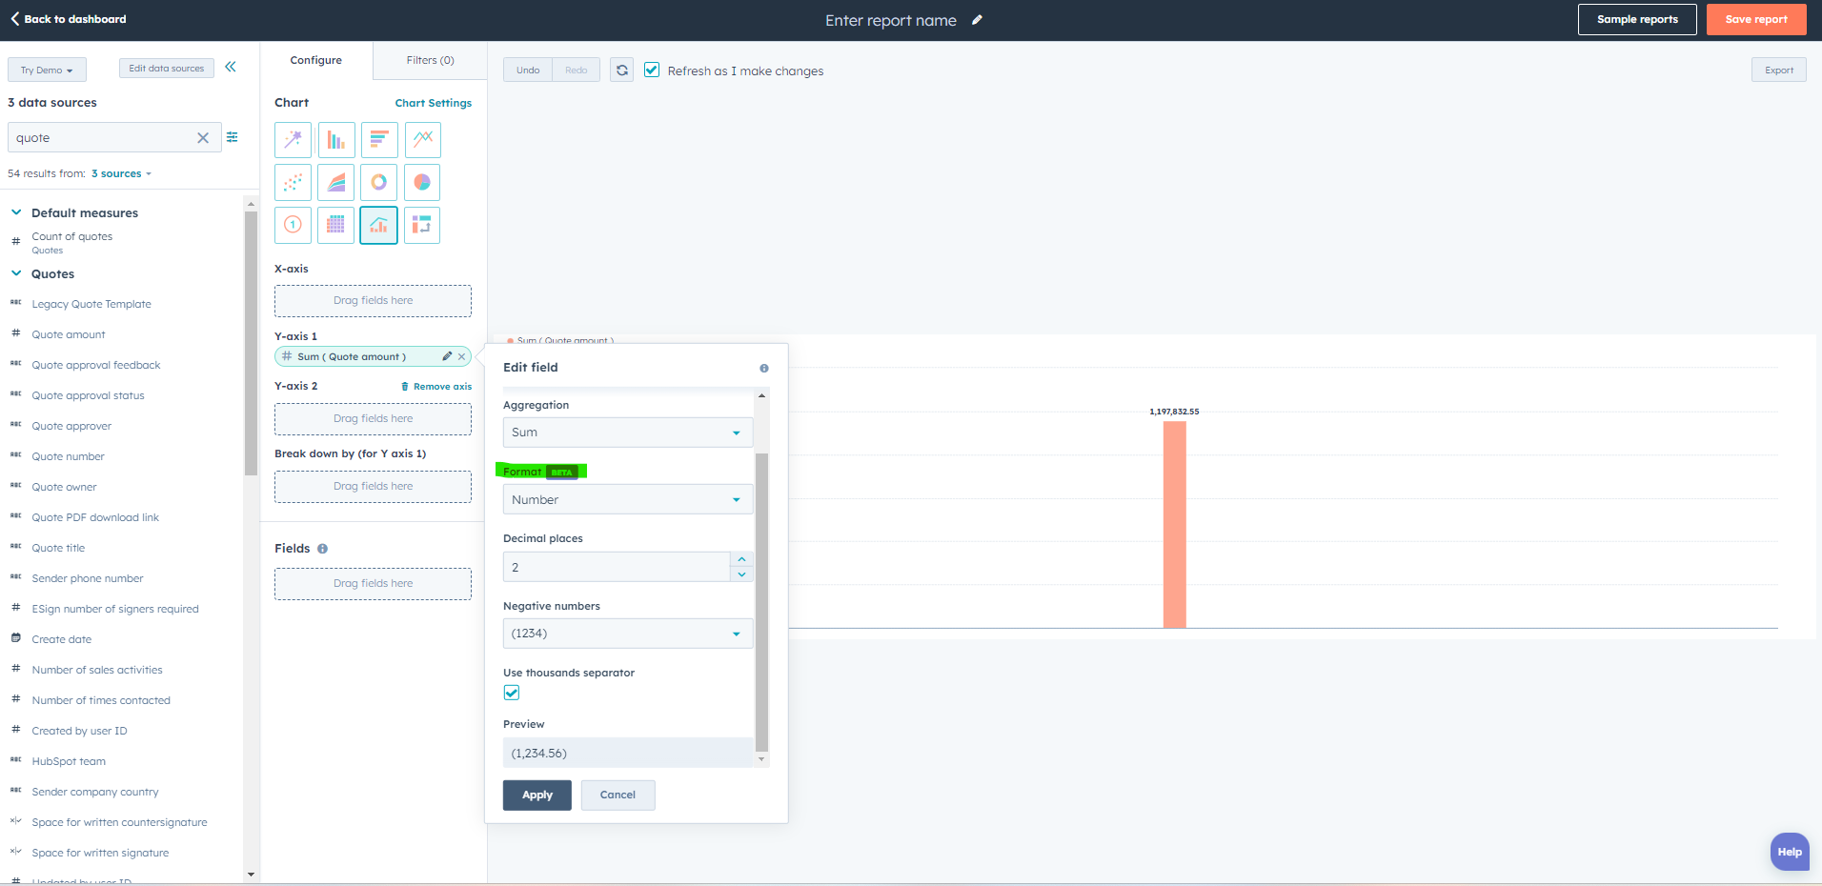Click the Undo button
The height and width of the screenshot is (886, 1822).
click(528, 70)
